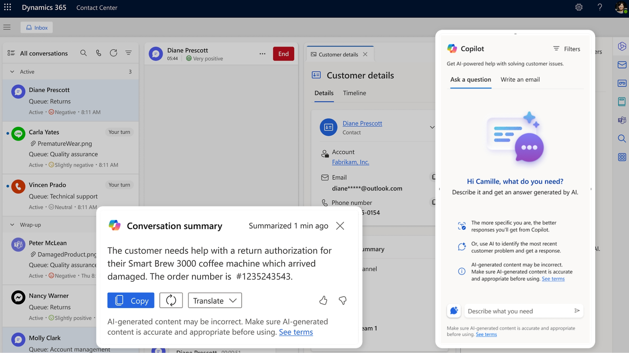629x353 pixels.
Task: Expand the Wrap-up section
Action: point(12,225)
